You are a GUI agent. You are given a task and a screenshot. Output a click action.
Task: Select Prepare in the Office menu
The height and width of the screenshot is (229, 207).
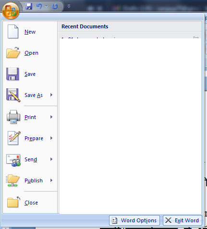tap(34, 138)
